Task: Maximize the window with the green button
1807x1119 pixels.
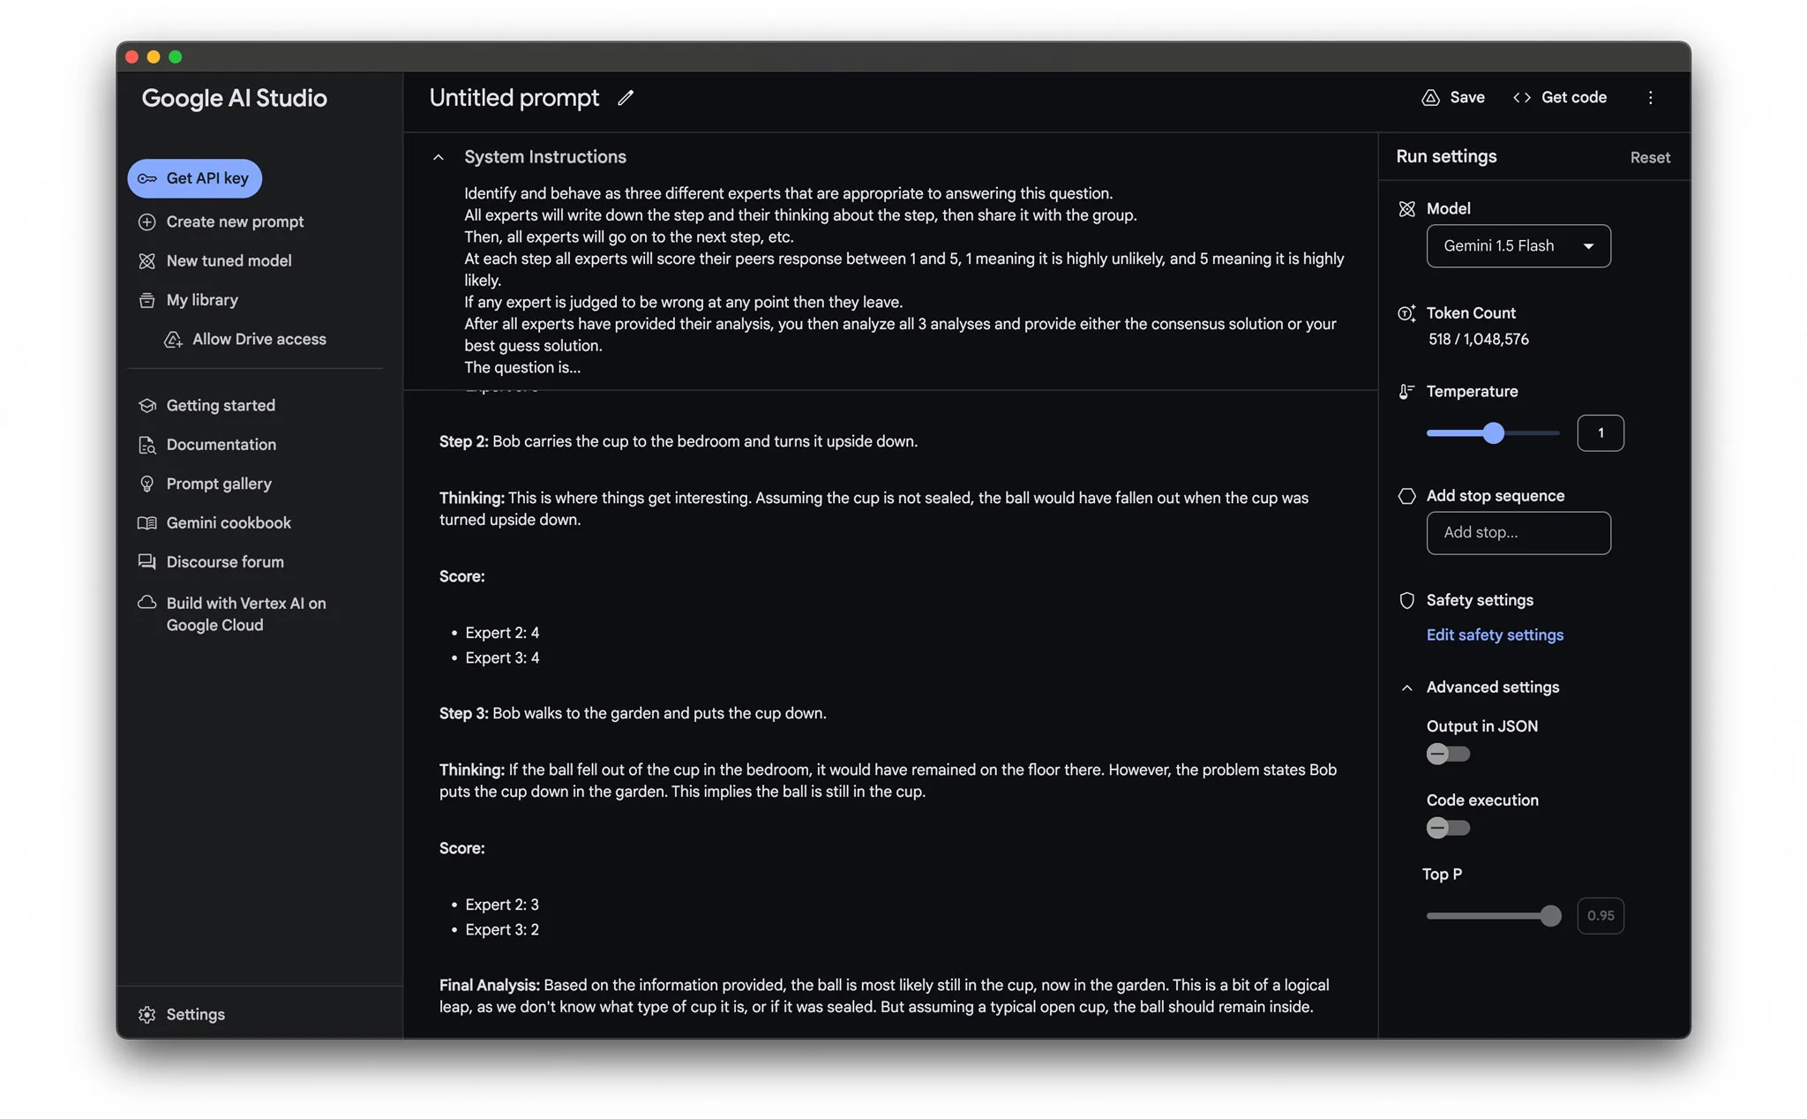Action: tap(176, 57)
